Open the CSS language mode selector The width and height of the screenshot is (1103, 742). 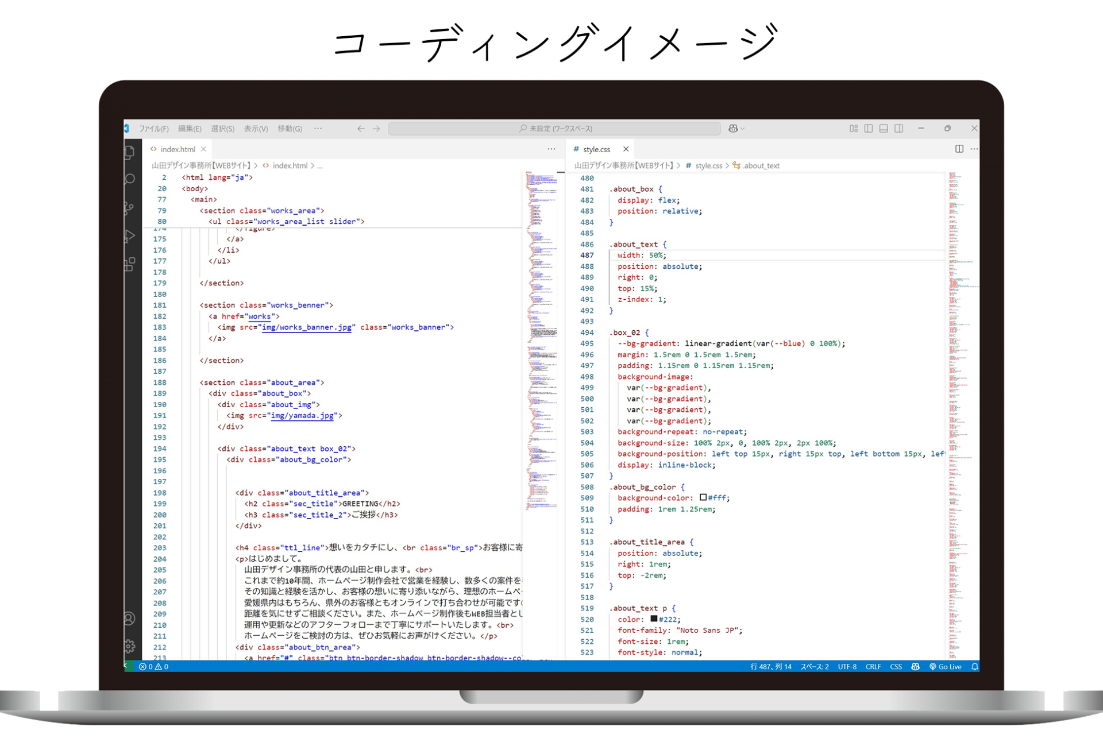tap(896, 667)
